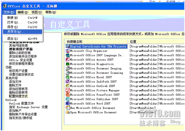Select 删除注册表项 in the tree
The width and height of the screenshot is (185, 131).
coord(18,93)
